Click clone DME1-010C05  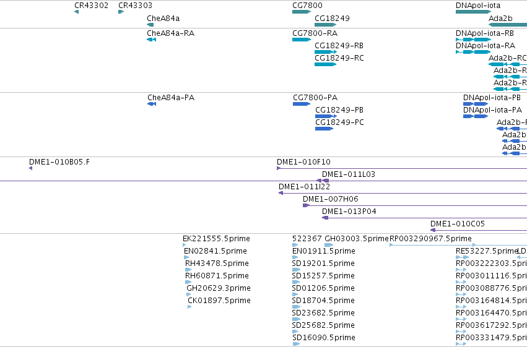[x=458, y=224]
